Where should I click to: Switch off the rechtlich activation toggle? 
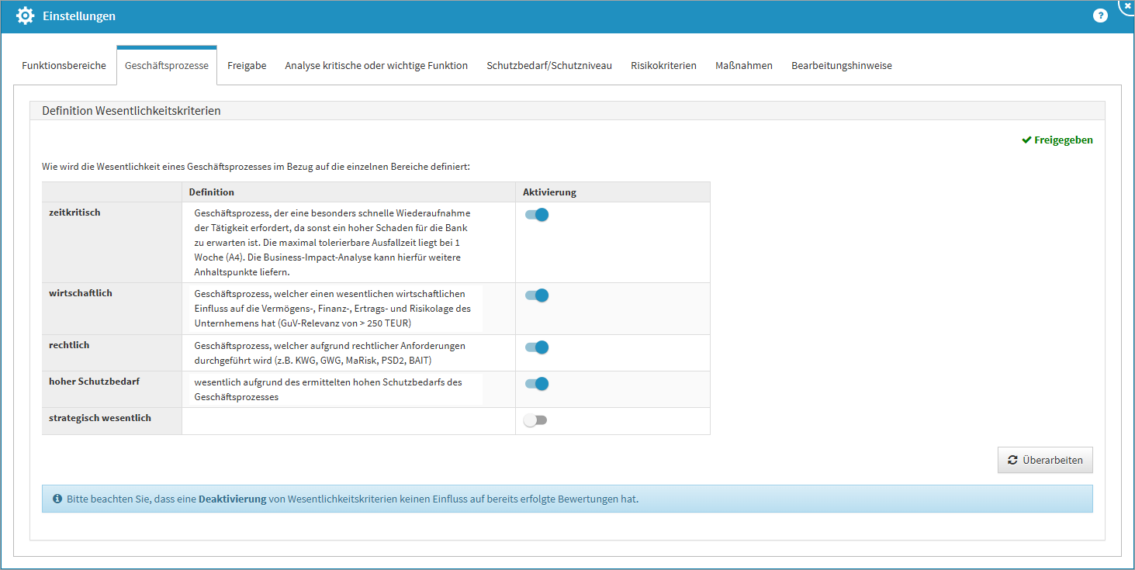point(536,347)
